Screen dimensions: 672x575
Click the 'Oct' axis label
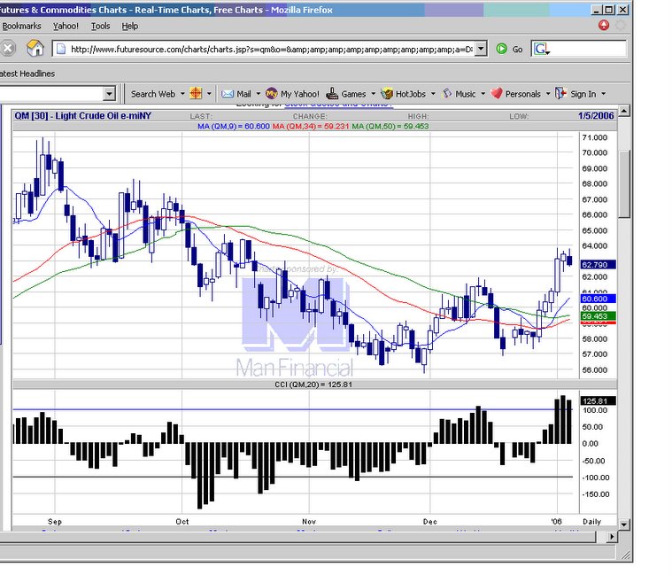[x=182, y=522]
